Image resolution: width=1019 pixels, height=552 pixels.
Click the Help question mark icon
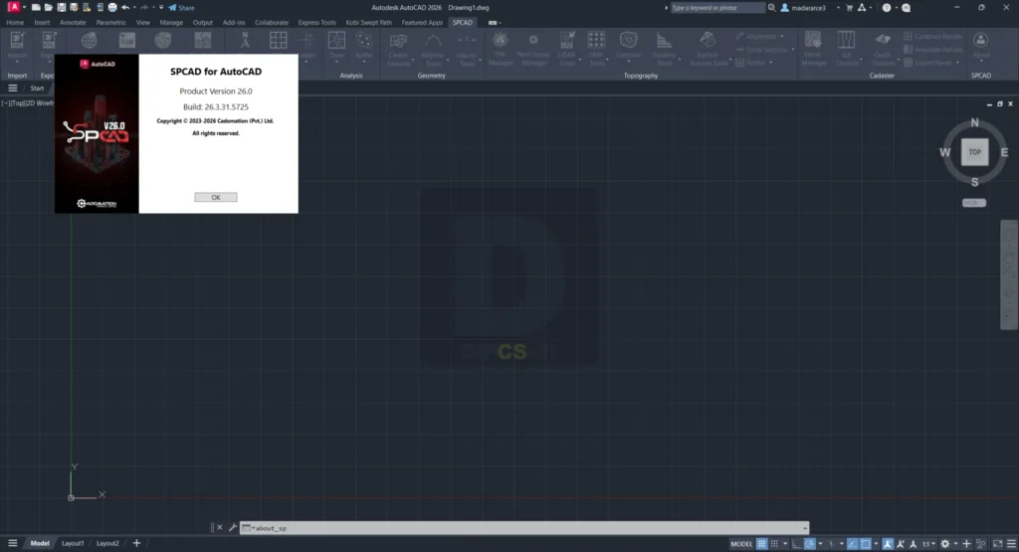[887, 8]
